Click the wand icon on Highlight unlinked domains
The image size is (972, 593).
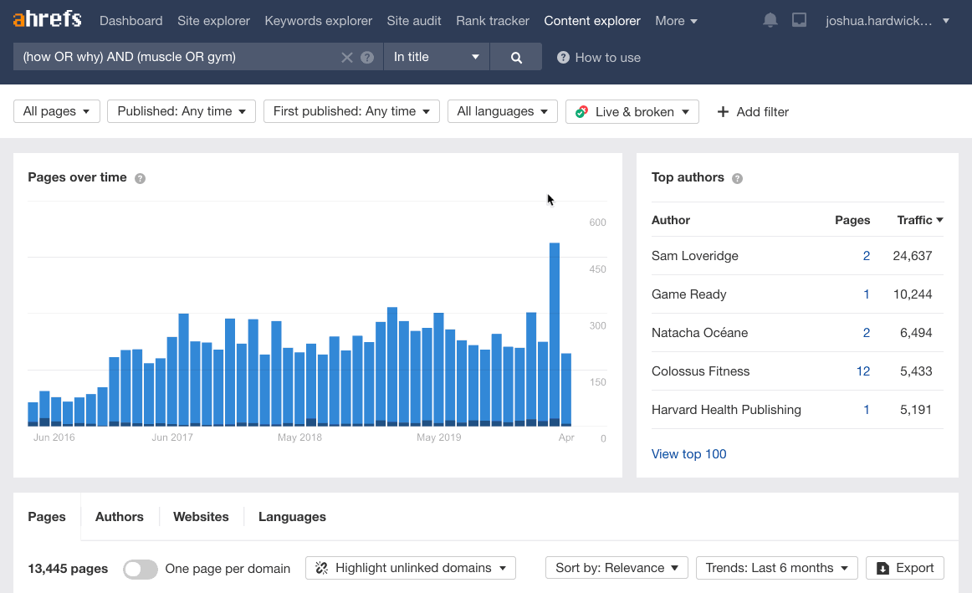[x=320, y=568]
